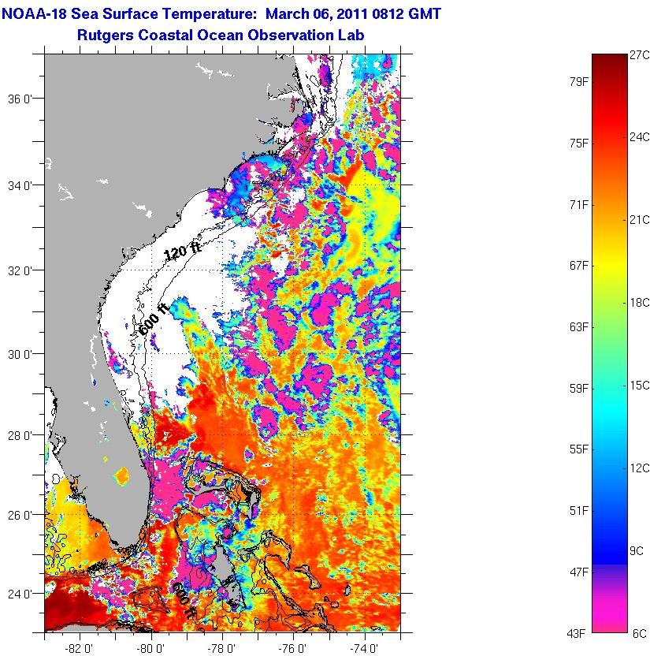The width and height of the screenshot is (650, 656).
Task: Click the '32 0'' latitude label
Action: [20, 270]
